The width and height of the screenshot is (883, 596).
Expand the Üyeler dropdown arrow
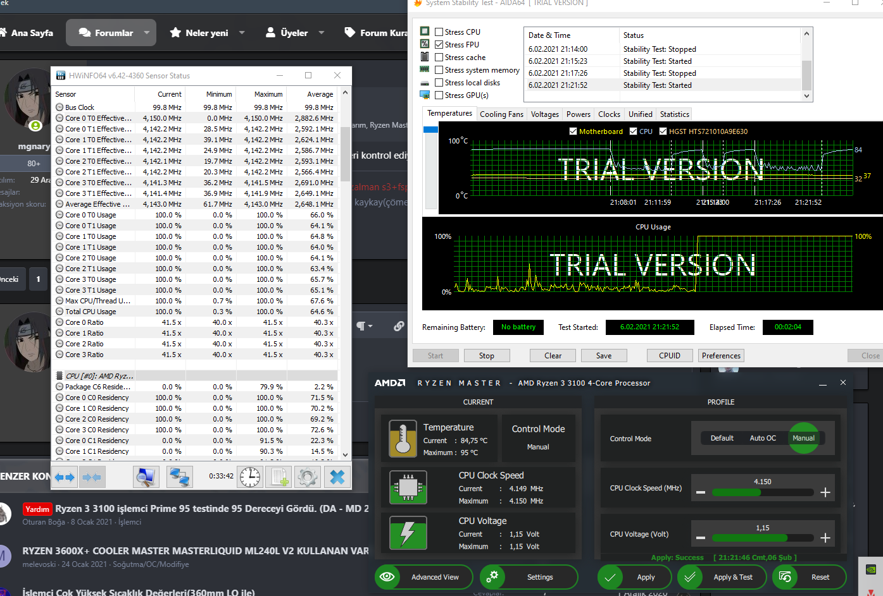pos(322,32)
